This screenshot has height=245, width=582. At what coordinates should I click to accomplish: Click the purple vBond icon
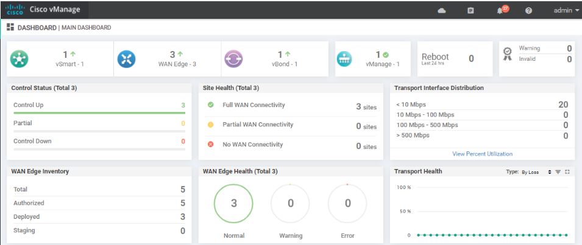tap(234, 59)
